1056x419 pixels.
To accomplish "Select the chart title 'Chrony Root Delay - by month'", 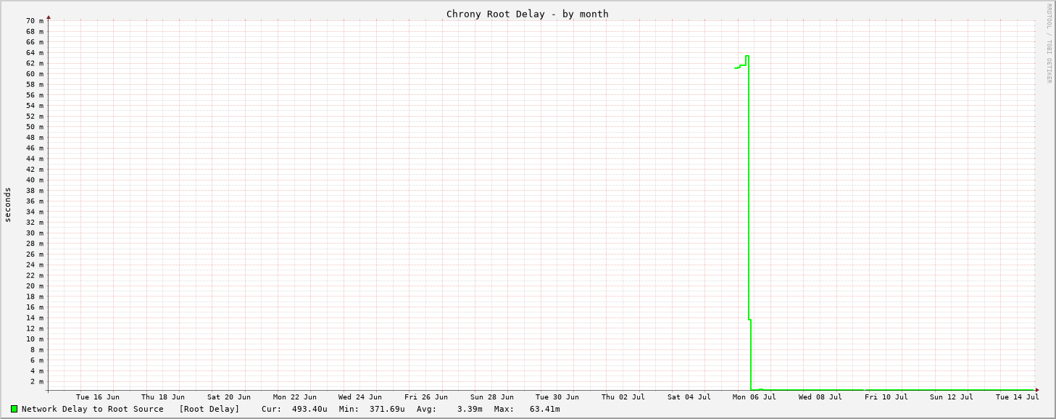I will coord(527,14).
